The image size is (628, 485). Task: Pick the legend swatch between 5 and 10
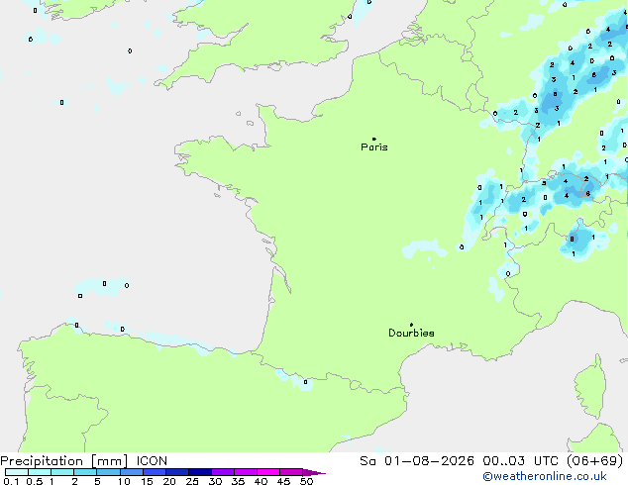[x=108, y=472]
